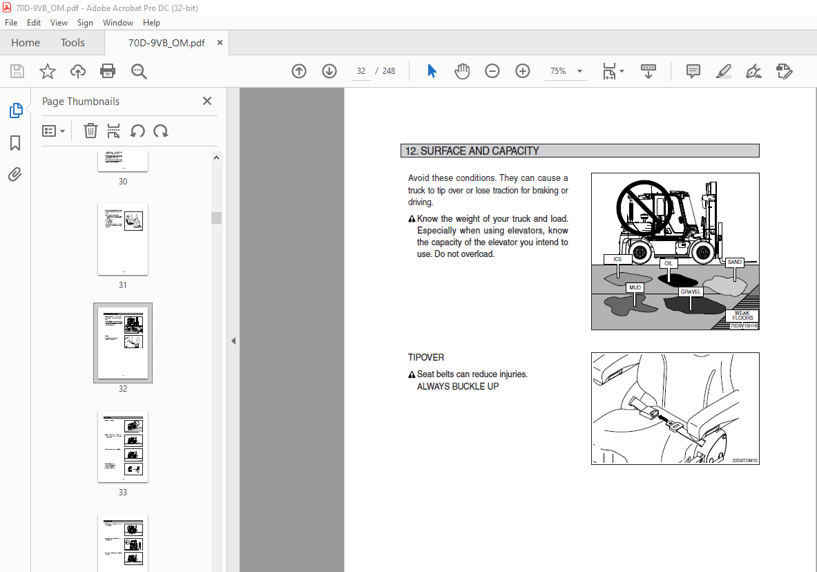The width and height of the screenshot is (817, 572).
Task: Close the Page Thumbnails panel
Action: pos(206,101)
